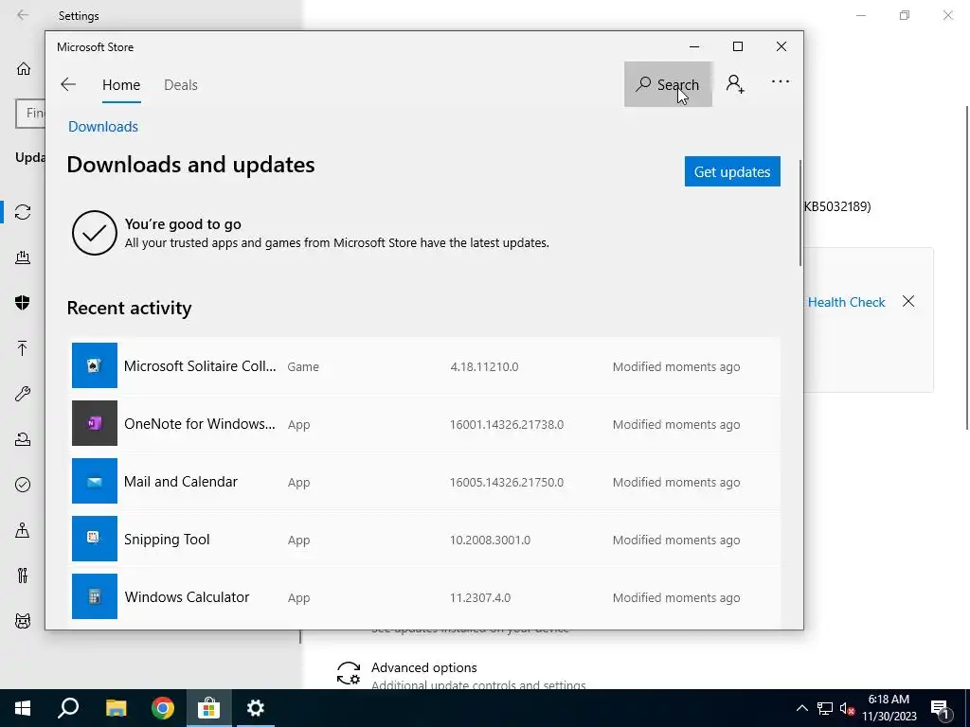Select Windows Calculator entry name
Image resolution: width=970 pixels, height=727 pixels.
pyautogui.click(x=187, y=597)
